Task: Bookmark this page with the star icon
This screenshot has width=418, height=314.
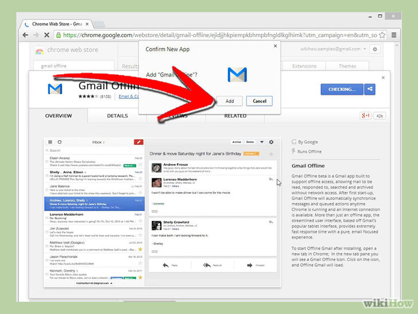Action: [x=382, y=35]
